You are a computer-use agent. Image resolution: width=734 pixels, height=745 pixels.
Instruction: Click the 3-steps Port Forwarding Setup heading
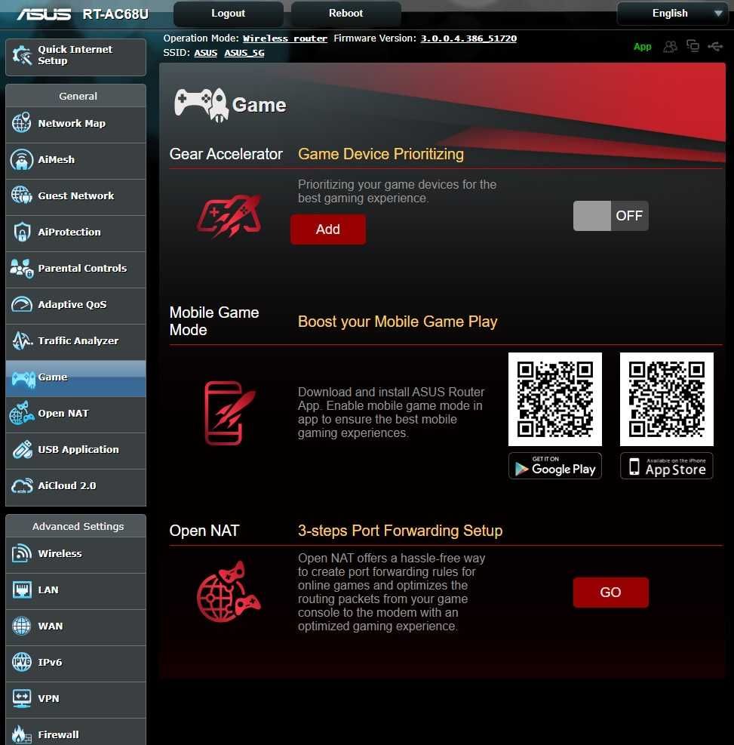(401, 531)
